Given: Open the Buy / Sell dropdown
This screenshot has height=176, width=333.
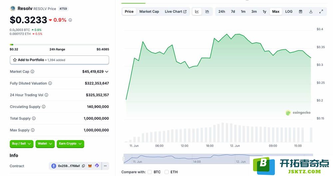Looking at the screenshot, I should pos(21,143).
